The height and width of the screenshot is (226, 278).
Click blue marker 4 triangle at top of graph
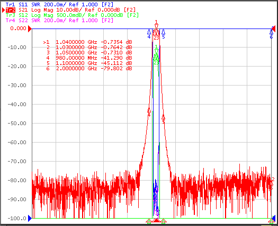tap(149, 32)
